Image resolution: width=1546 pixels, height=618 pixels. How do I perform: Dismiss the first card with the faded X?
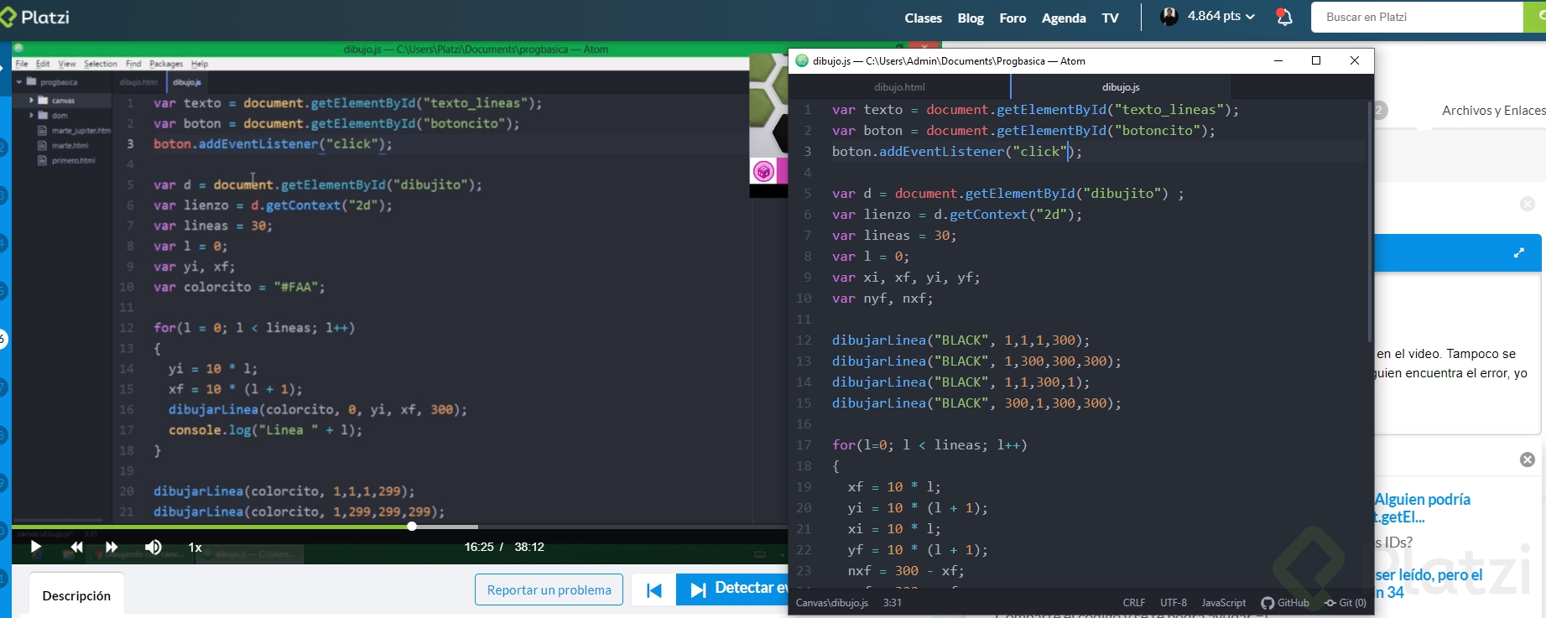point(1528,204)
